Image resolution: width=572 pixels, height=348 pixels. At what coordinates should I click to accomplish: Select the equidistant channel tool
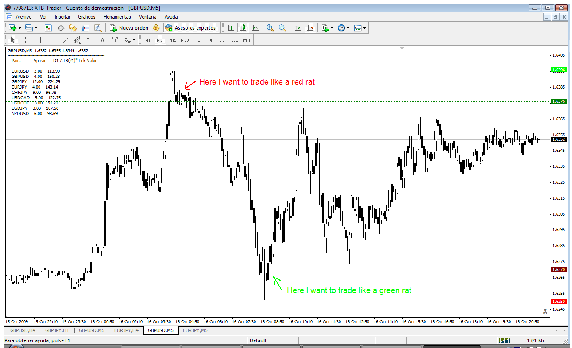click(77, 40)
